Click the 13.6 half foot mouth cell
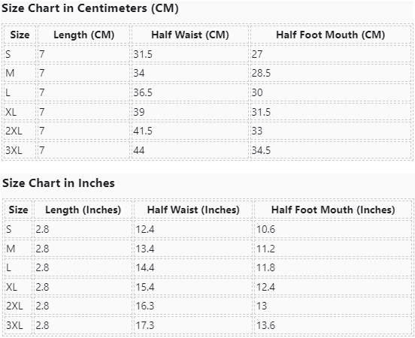Screen dimensions: 415x338 (333, 325)
